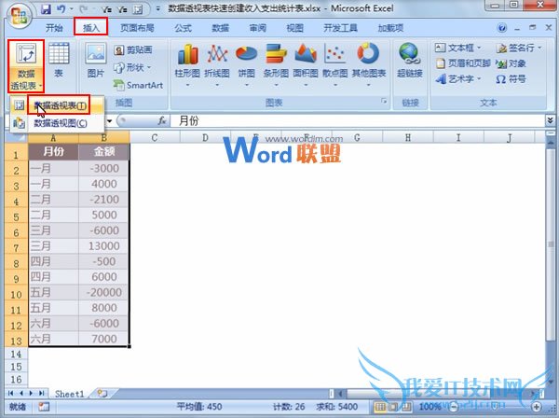Click the formula bar showing 月份

click(x=358, y=121)
